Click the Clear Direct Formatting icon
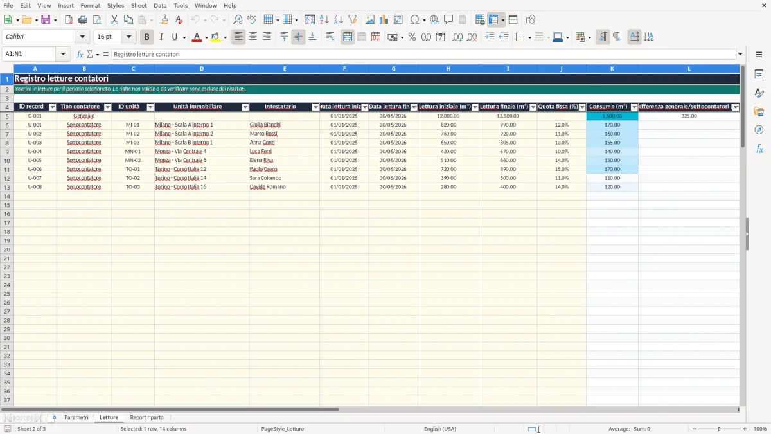This screenshot has height=434, width=771. (x=179, y=20)
